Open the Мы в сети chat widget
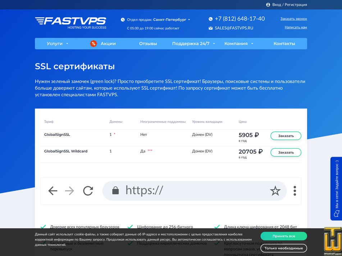342x256 pixels. [336, 188]
